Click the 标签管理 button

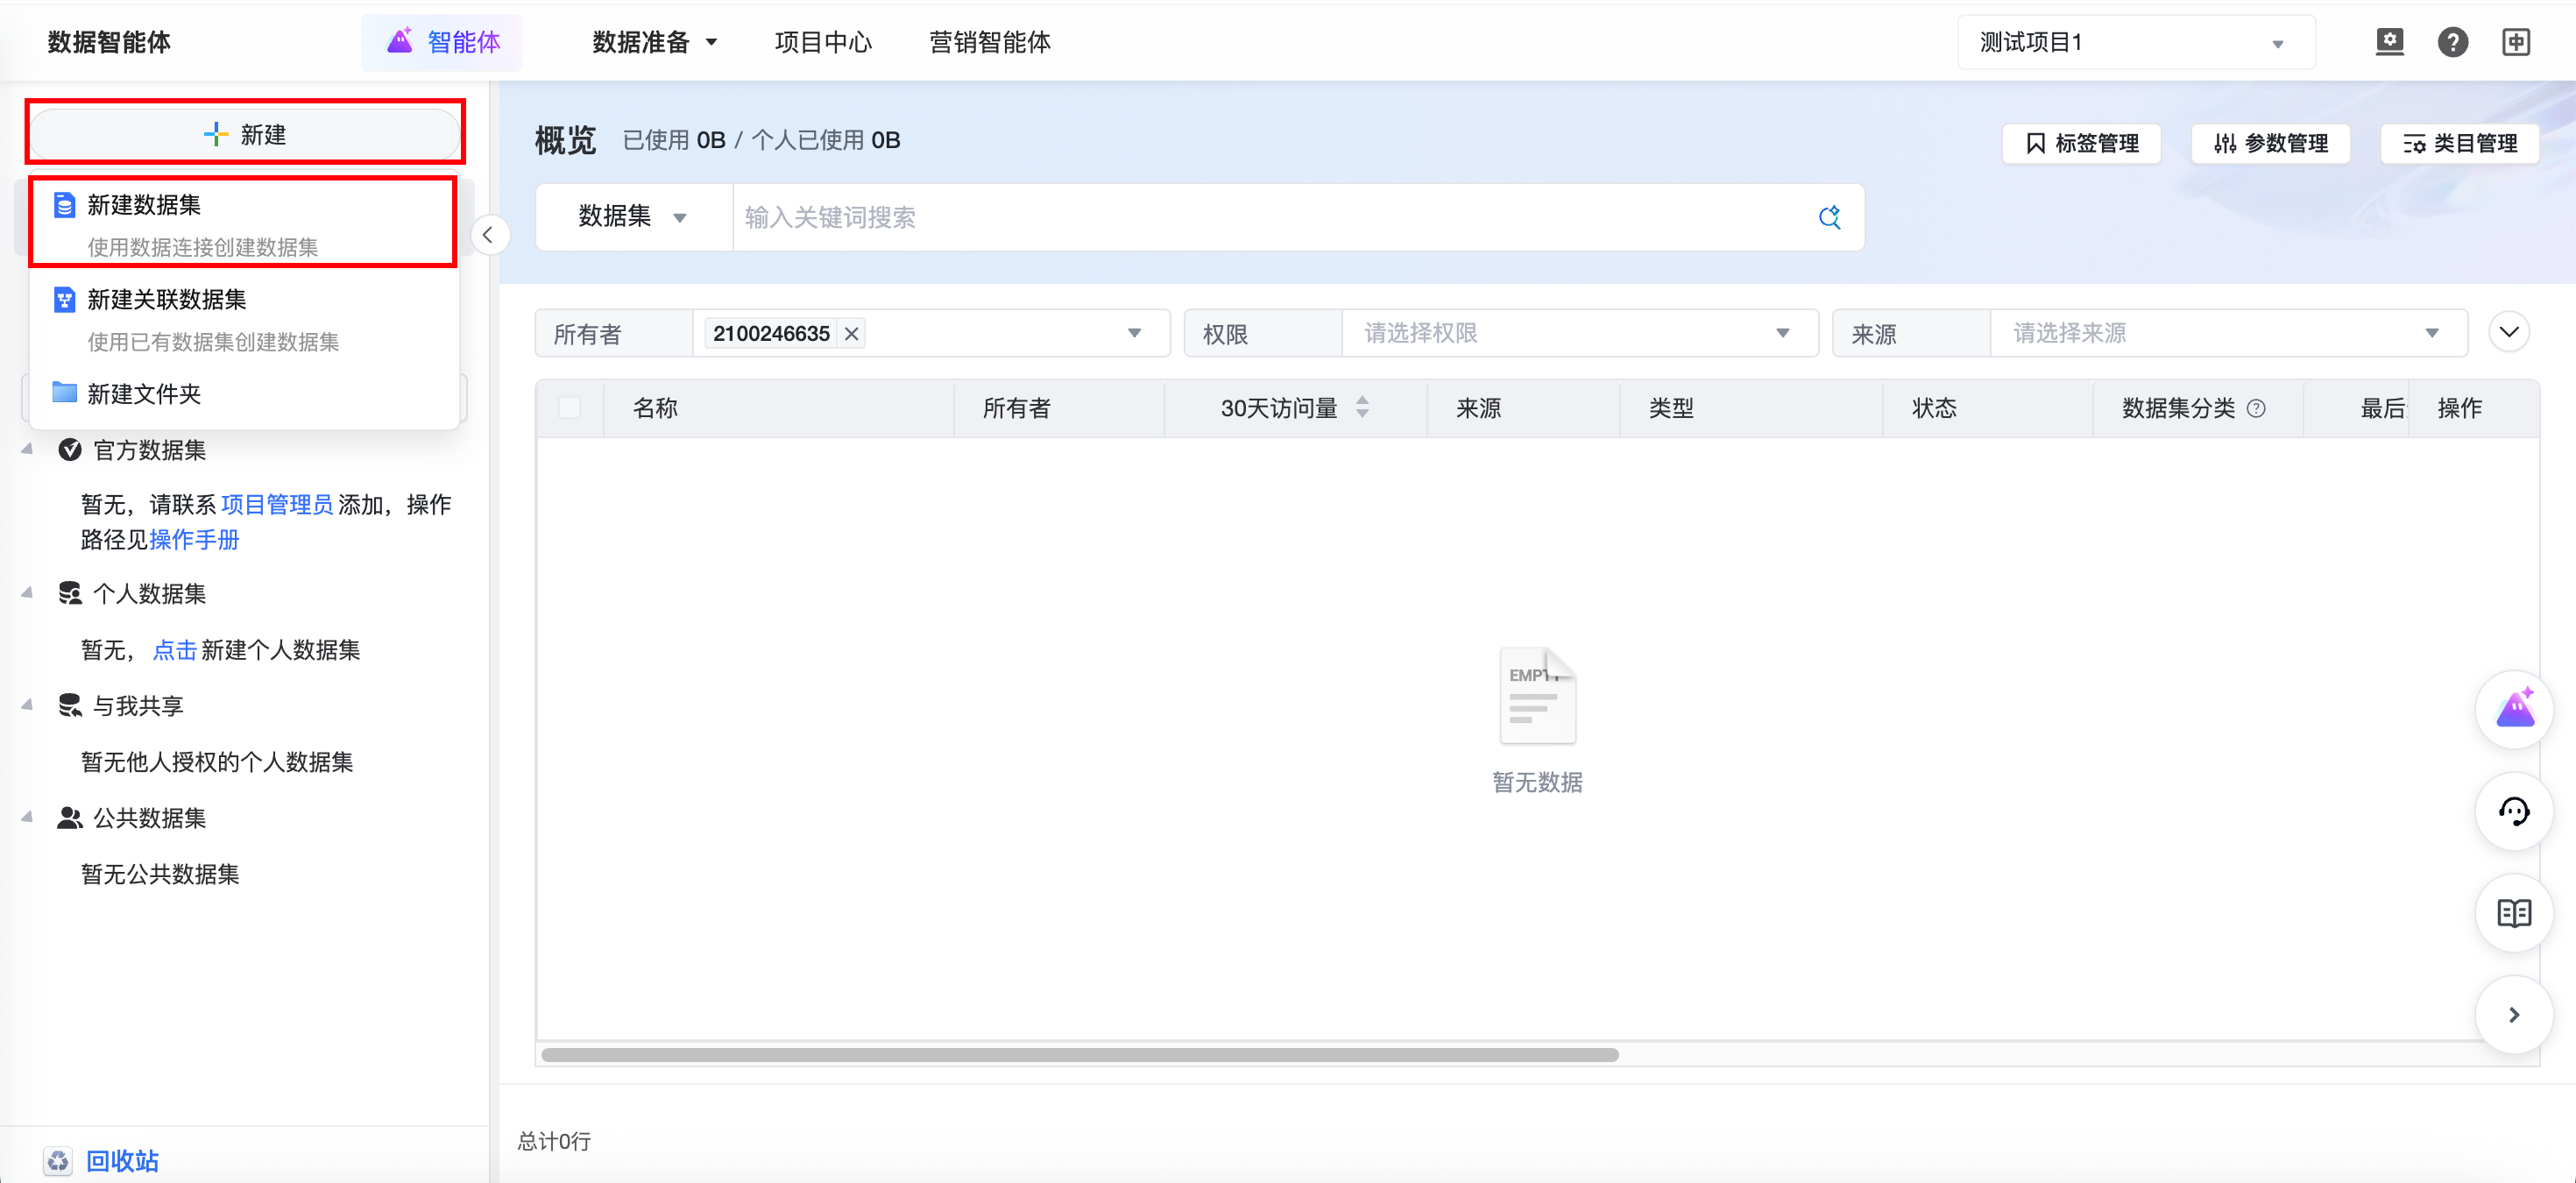coord(2082,143)
